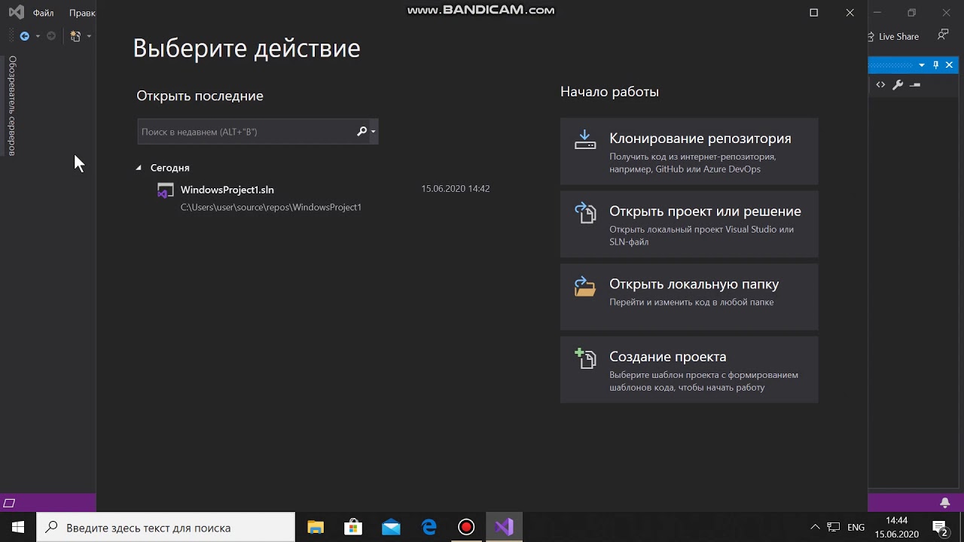Click the open project documents icon
Screen dimensions: 964x542
tap(585, 212)
